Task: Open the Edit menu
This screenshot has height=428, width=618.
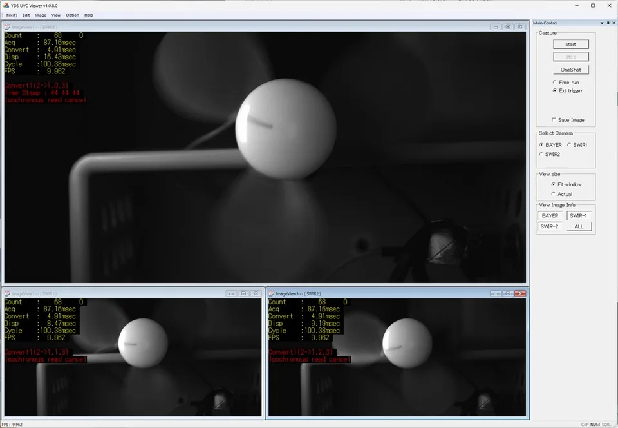Action: [26, 15]
